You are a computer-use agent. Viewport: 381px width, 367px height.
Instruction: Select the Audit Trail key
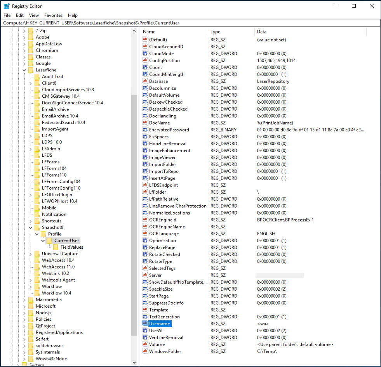pyautogui.click(x=52, y=76)
